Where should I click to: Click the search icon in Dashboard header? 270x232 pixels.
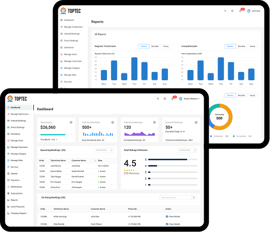pos(158,99)
